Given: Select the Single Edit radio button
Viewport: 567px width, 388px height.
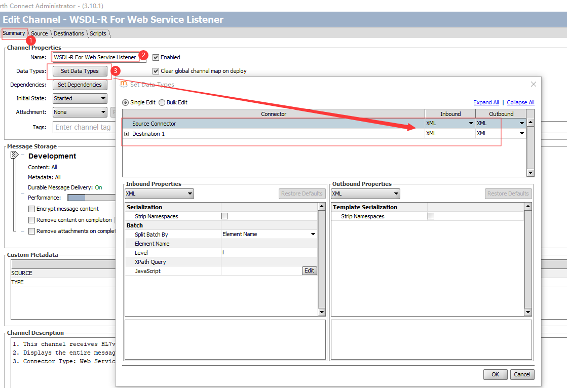Looking at the screenshot, I should (x=126, y=103).
